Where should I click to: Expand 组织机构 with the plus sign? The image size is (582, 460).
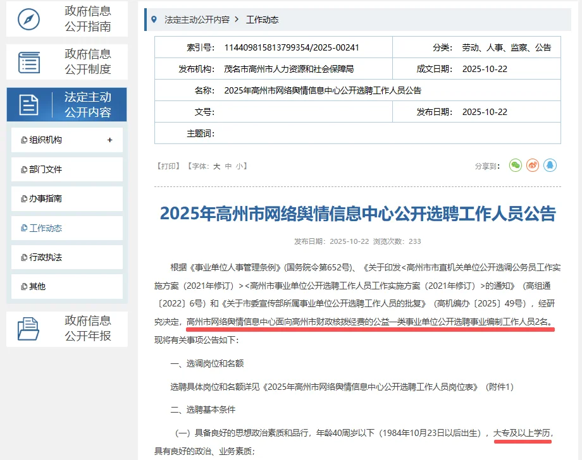109,140
